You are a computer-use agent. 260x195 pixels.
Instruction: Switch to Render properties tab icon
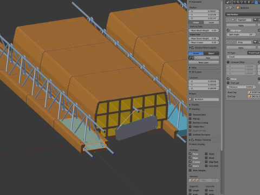point(235,2)
